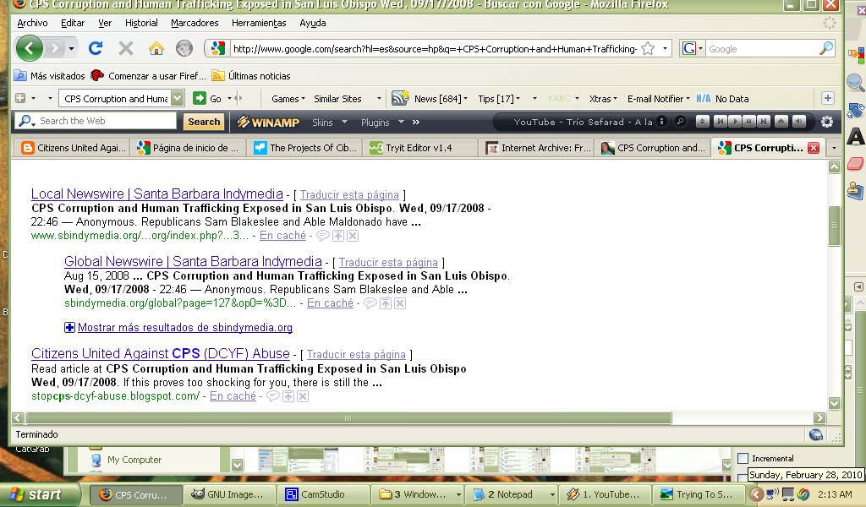Open the Winamp toolbar settings gear
Image resolution: width=866 pixels, height=507 pixels.
827,122
